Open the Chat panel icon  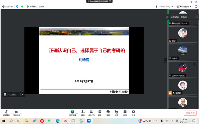(x=100, y=113)
